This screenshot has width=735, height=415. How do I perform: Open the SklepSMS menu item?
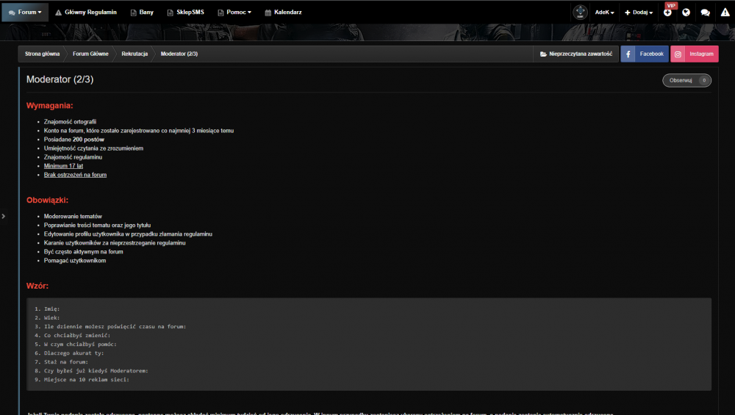tap(186, 12)
